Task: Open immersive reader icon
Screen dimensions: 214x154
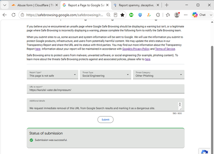Action: 116,15
